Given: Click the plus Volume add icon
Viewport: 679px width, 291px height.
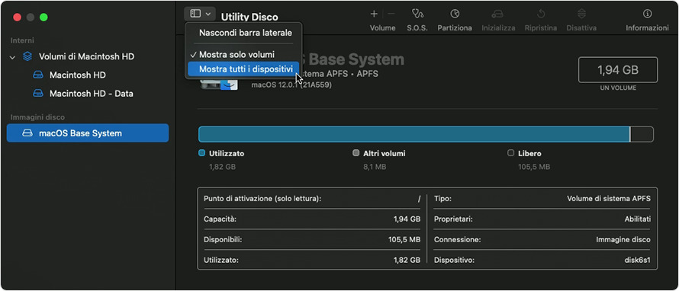Looking at the screenshot, I should (374, 14).
